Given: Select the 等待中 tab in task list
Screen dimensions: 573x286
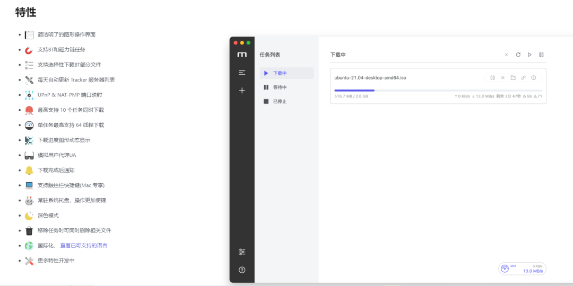Looking at the screenshot, I should click(x=286, y=87).
